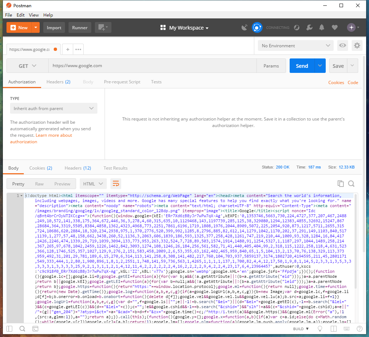
Task: Toggle environment quick look eye
Action: [x=342, y=45]
